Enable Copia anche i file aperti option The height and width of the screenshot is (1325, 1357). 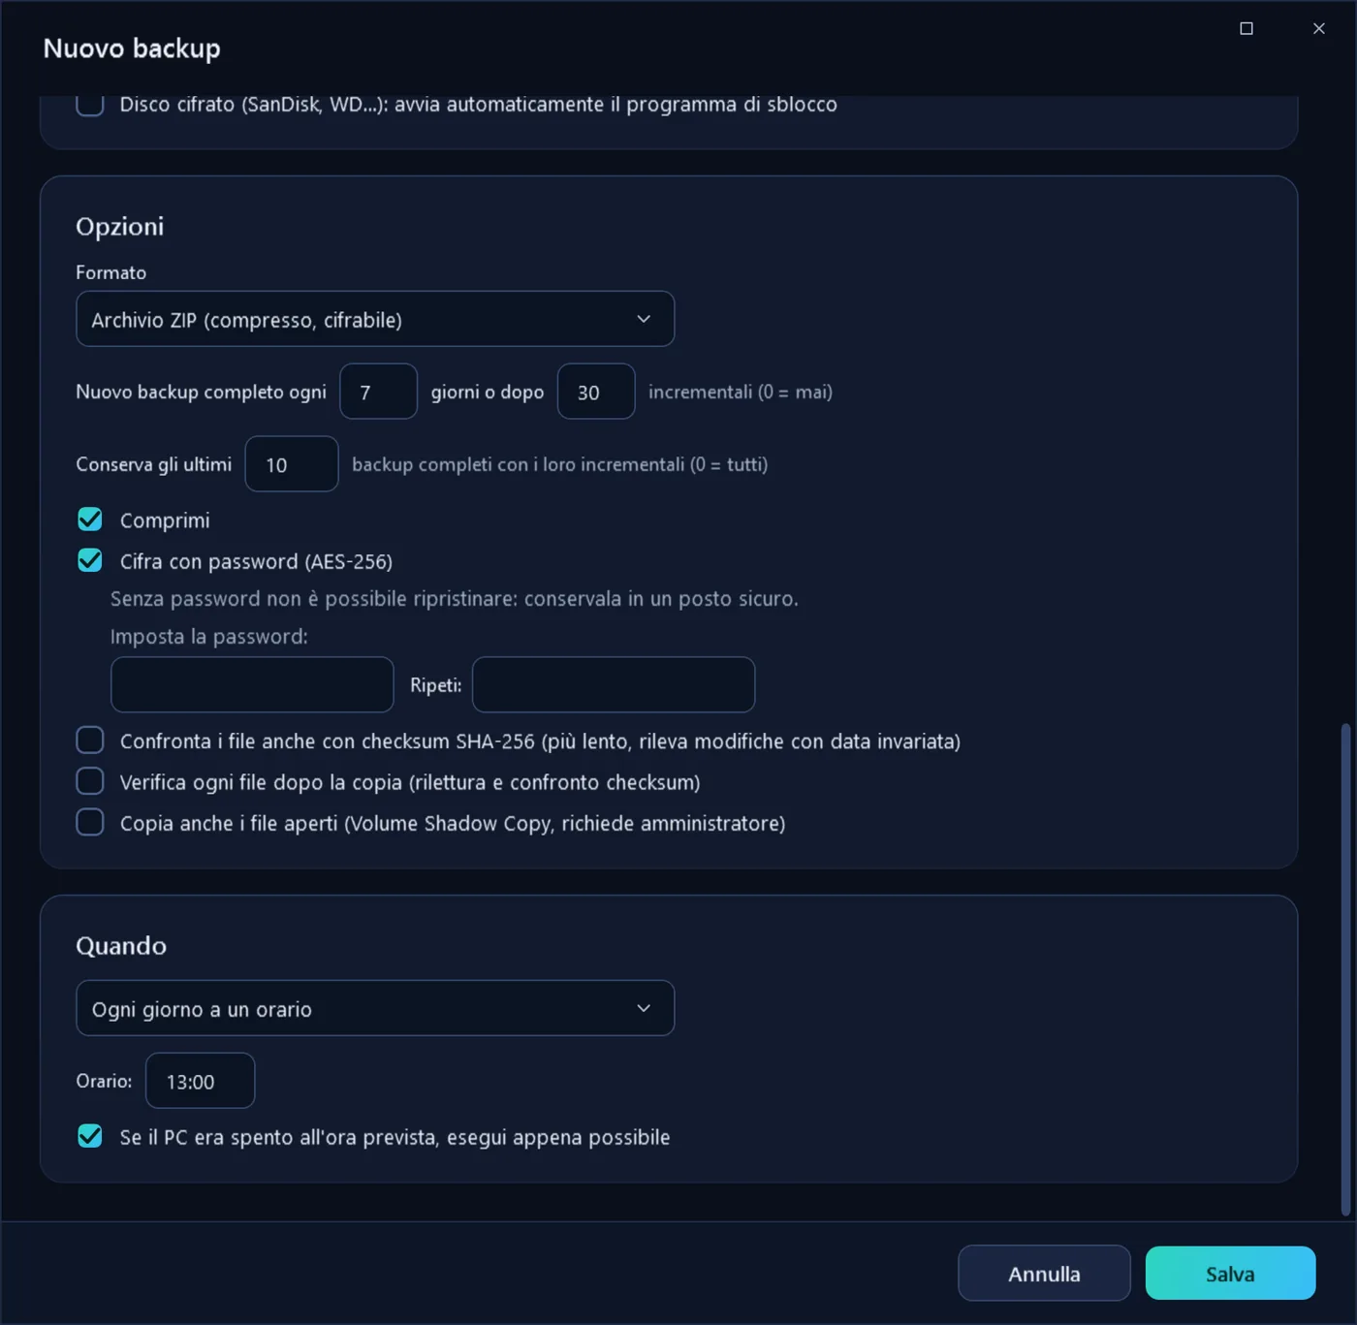(90, 823)
